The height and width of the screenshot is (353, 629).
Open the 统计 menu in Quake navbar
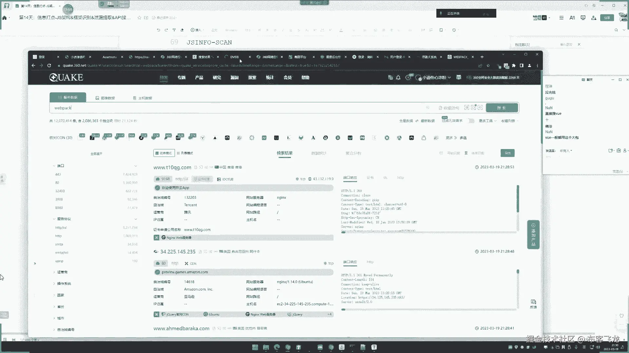pyautogui.click(x=270, y=78)
